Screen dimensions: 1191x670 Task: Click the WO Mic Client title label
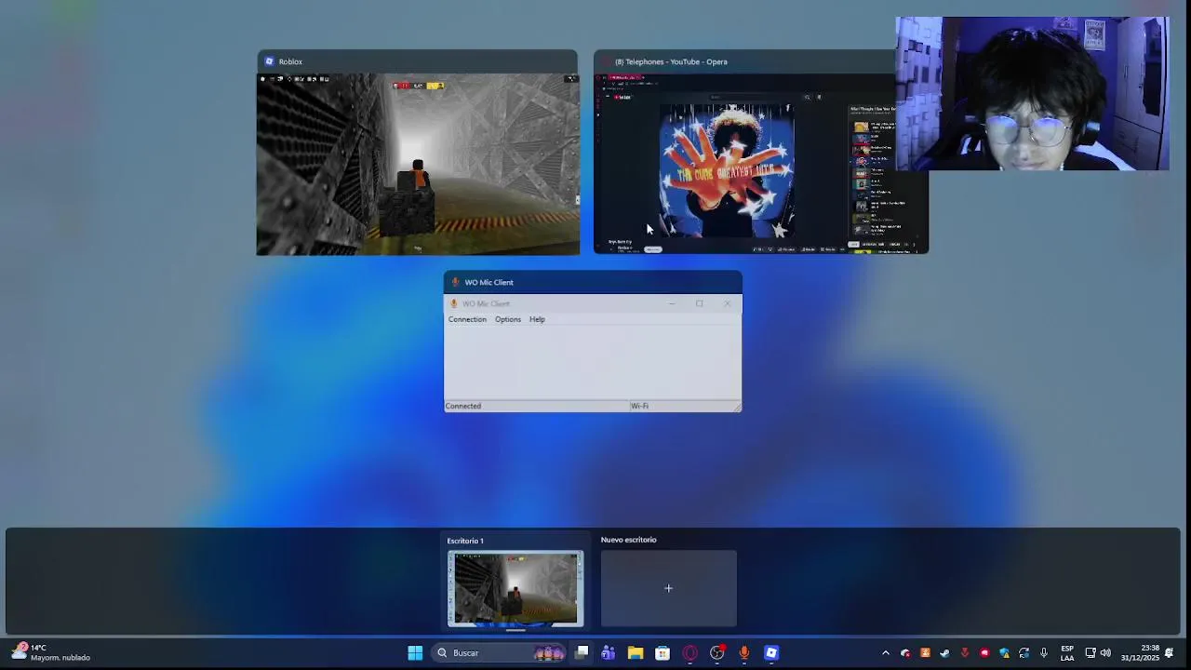[x=488, y=282]
